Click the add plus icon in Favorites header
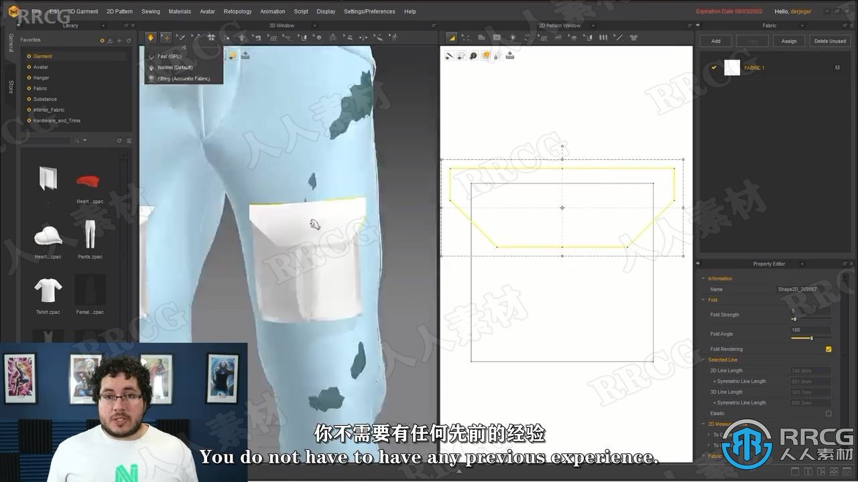 point(119,40)
